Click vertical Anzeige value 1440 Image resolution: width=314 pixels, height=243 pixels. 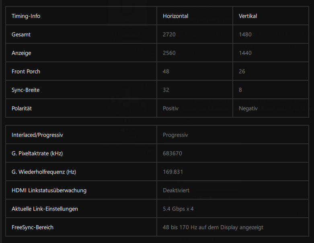tap(245, 53)
